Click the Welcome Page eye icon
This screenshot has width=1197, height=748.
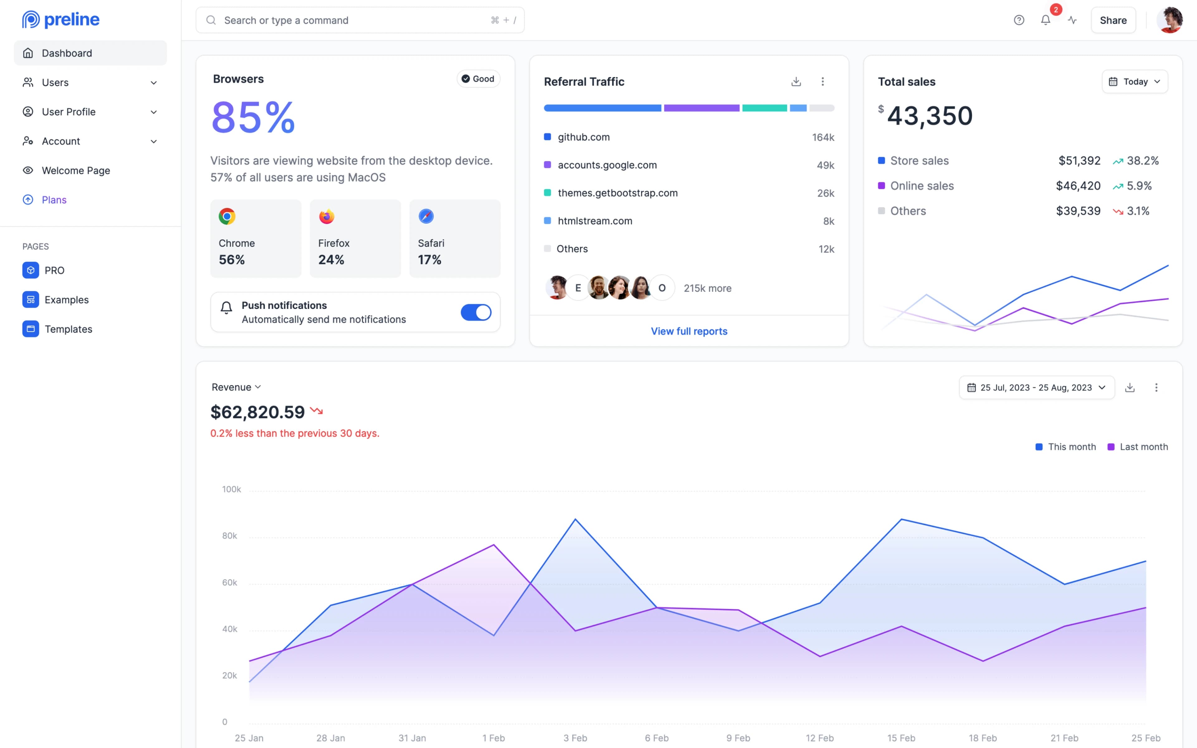tap(28, 170)
